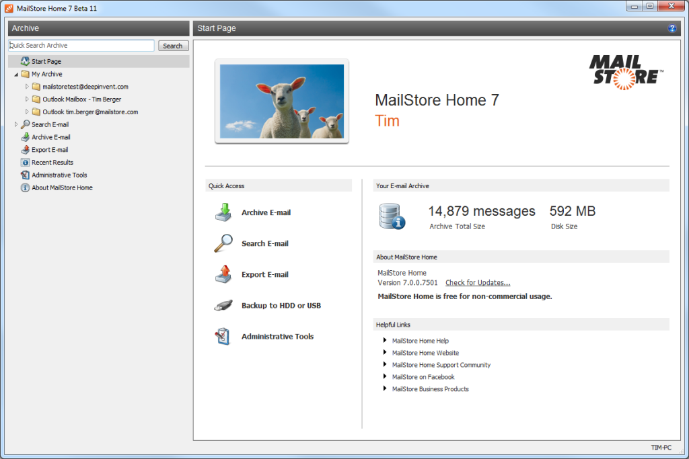Select the Archive E-mail icon in Quick Access
This screenshot has width=689, height=459.
click(x=225, y=212)
